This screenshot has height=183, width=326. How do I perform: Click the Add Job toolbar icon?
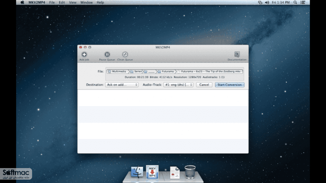pos(84,55)
